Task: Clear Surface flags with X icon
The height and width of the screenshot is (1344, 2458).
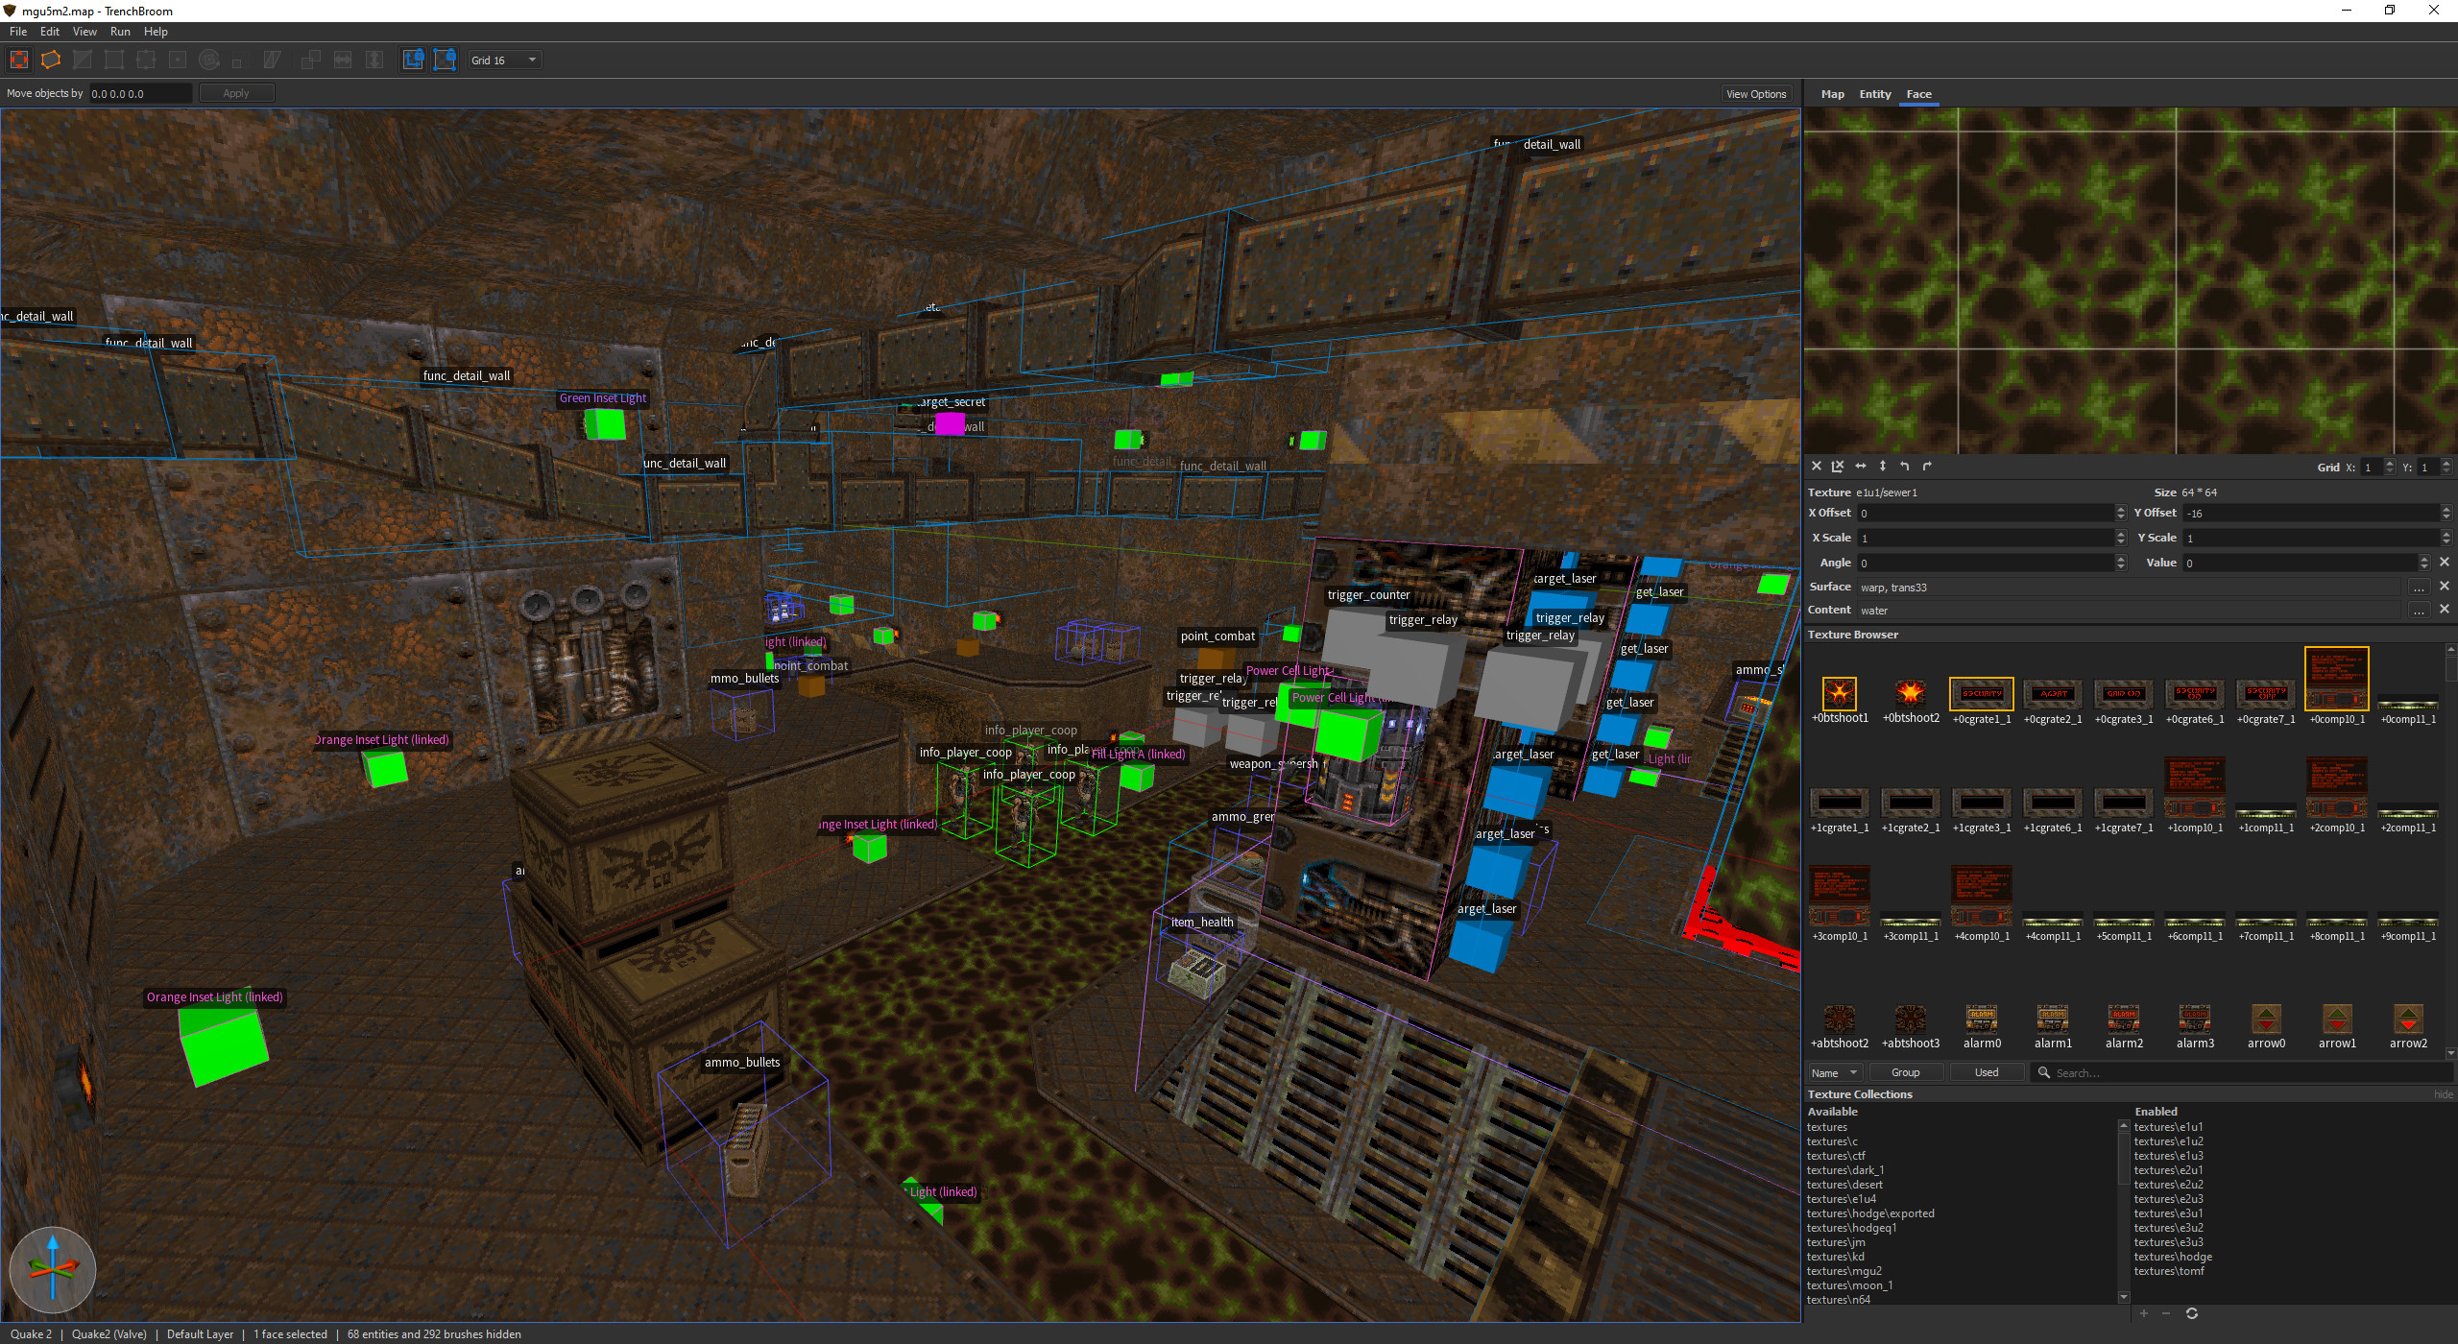Action: pyautogui.click(x=2445, y=586)
